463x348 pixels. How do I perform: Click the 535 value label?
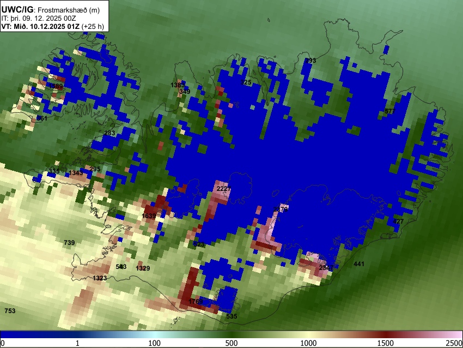231,316
